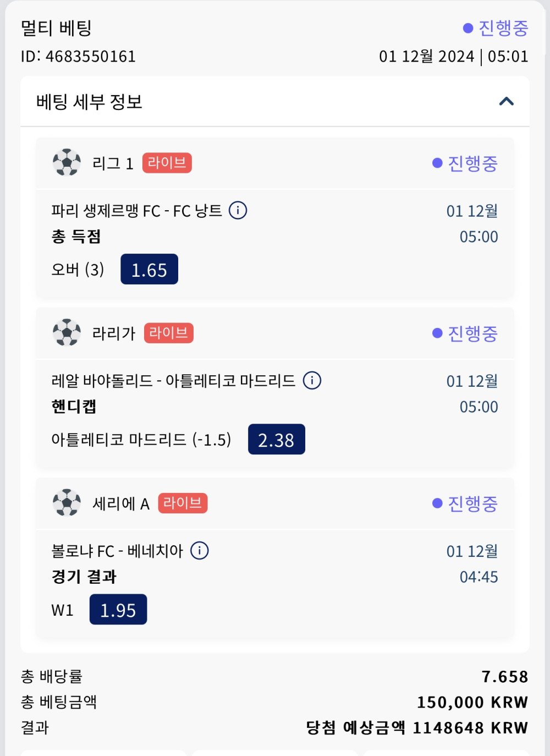Click the soccer ball icon beside 세리에 A

[67, 502]
